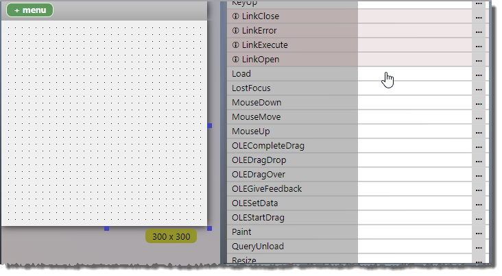Click the ellipsis button for QueryUnload

[x=479, y=247]
